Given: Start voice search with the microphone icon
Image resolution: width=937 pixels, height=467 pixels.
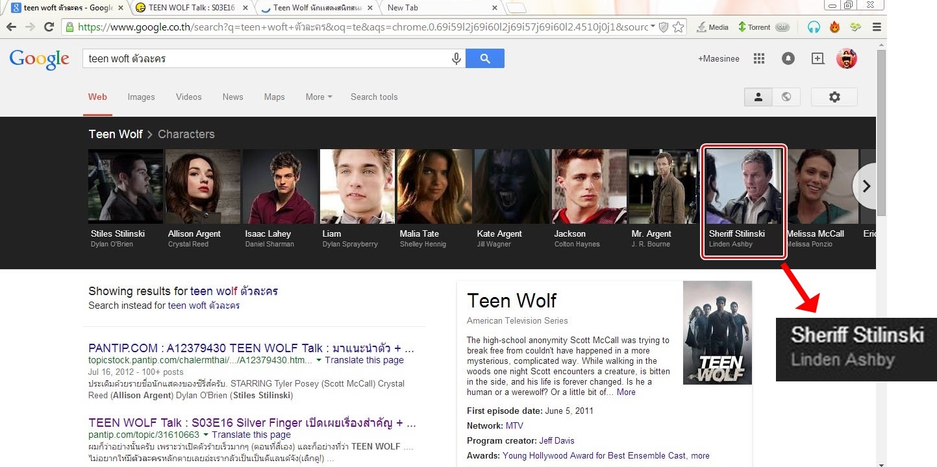Looking at the screenshot, I should coord(456,58).
